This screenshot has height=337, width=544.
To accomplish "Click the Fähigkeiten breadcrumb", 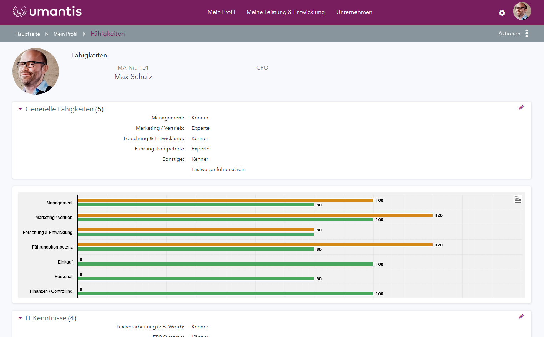I will (108, 34).
